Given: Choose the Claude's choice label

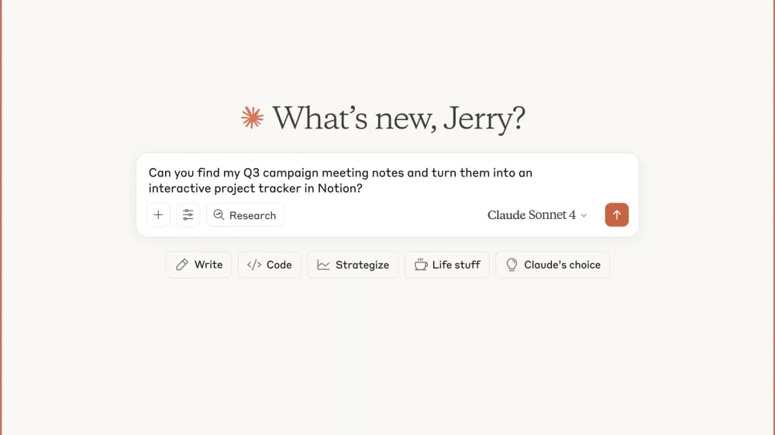Looking at the screenshot, I should click(562, 265).
